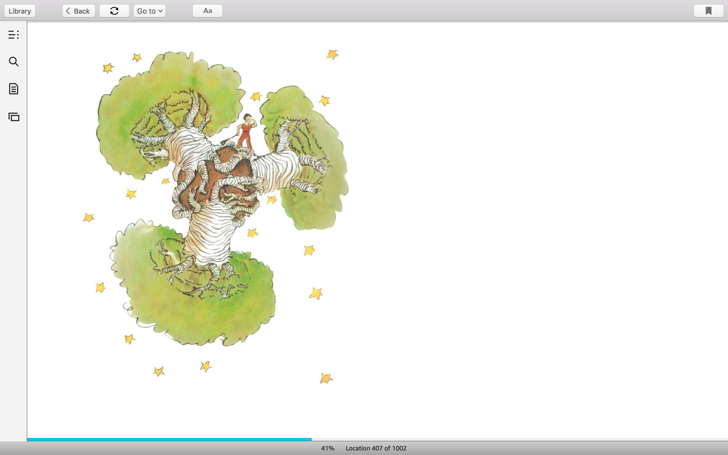Viewport: 728px width, 455px height.
Task: Click the Location 407 of 1002 text
Action: coord(376,448)
